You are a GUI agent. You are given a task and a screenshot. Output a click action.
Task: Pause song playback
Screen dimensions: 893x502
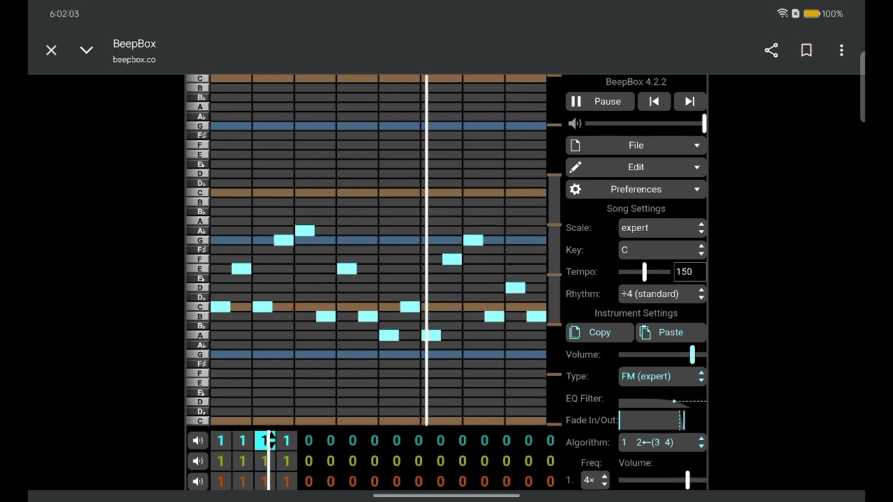point(600,101)
